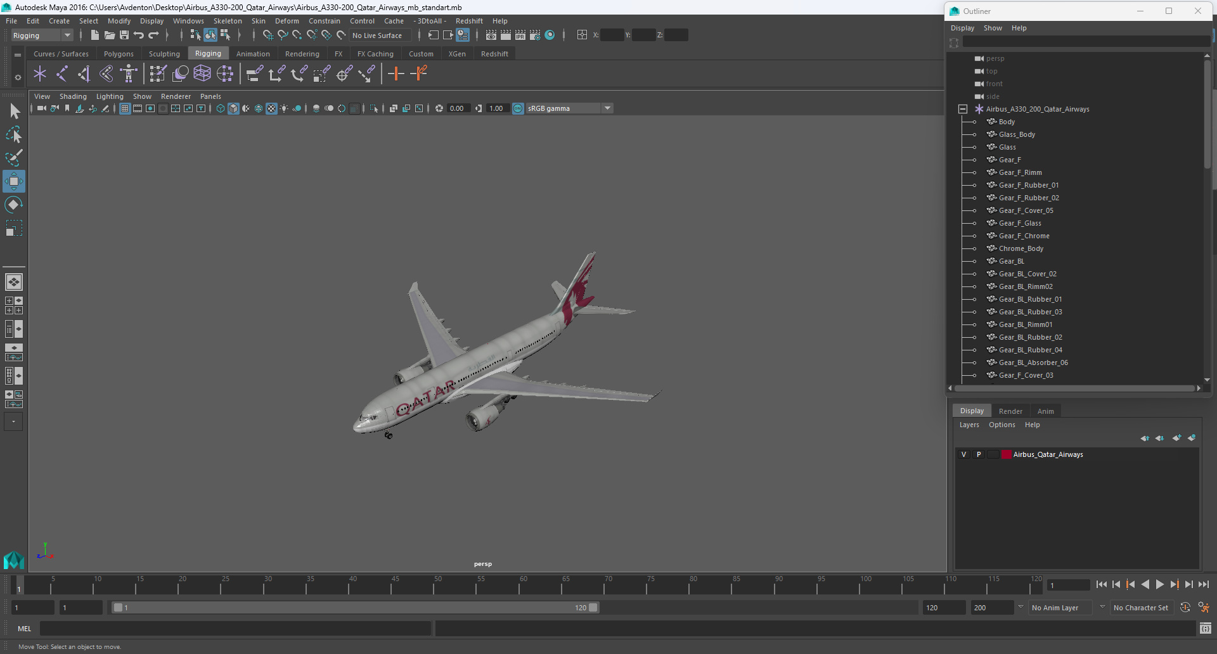The width and height of the screenshot is (1217, 654).
Task: Click the Redo arrow icon
Action: click(x=153, y=35)
